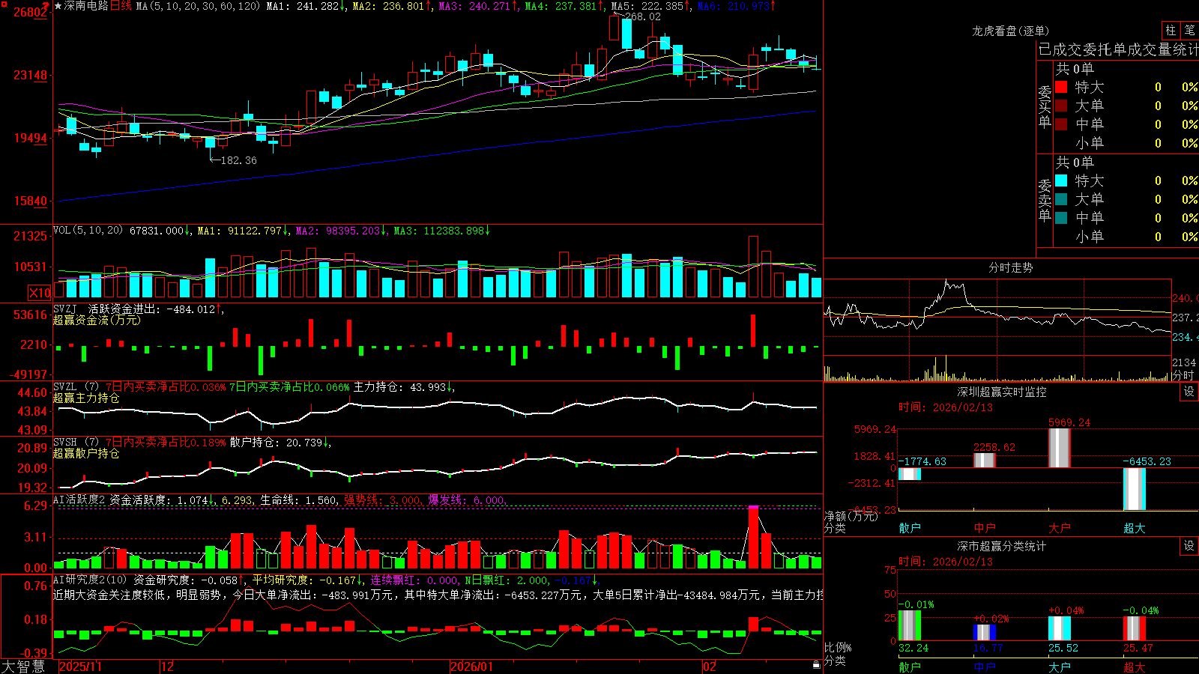Click the 龙虎看盘(逐单) panel title
The height and width of the screenshot is (674, 1199).
[1011, 31]
